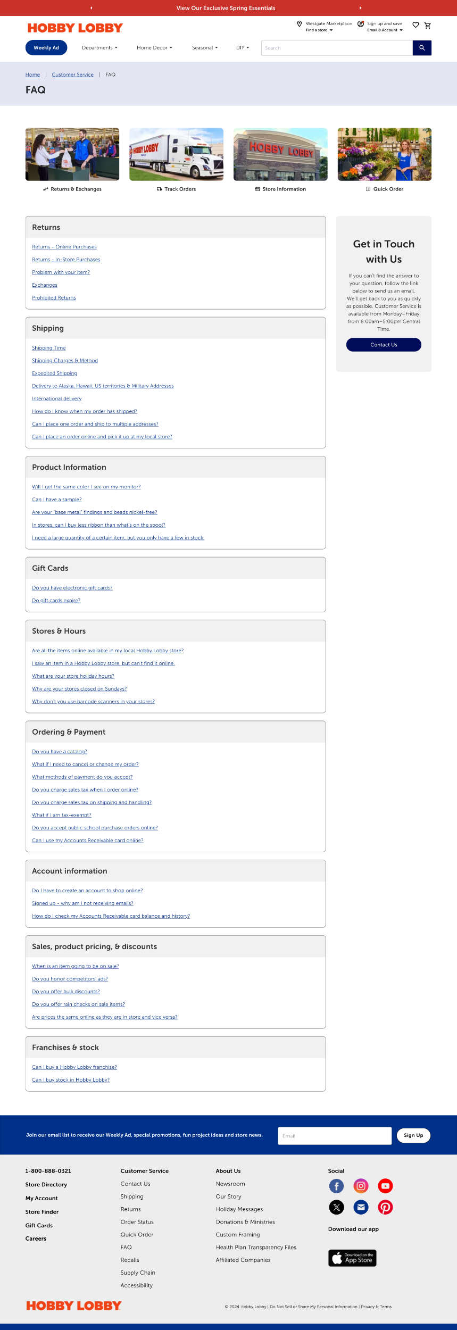
Task: Go back with the banner's left arrow
Action: click(92, 8)
